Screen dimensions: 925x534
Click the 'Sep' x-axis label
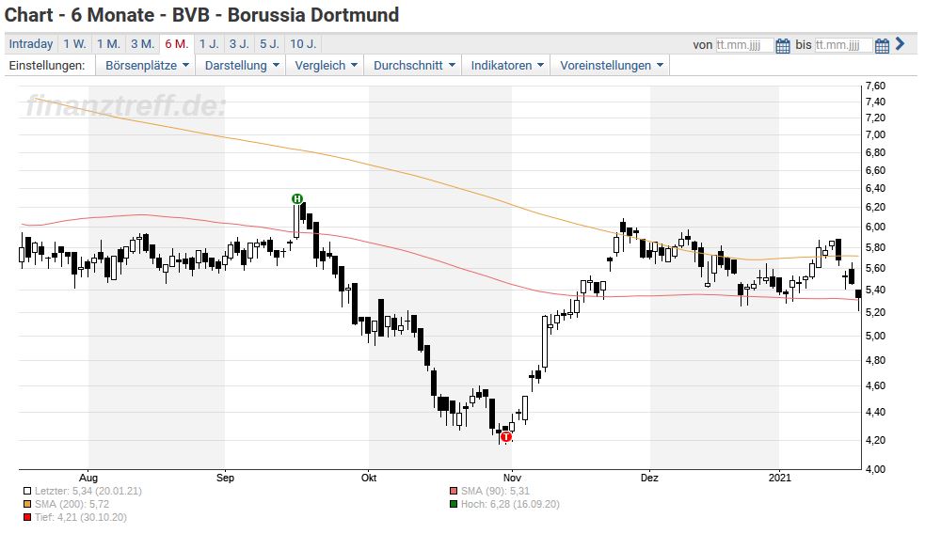click(225, 478)
